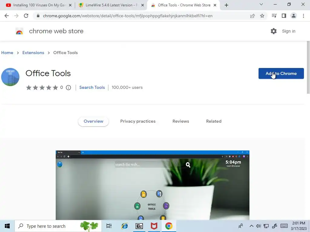The width and height of the screenshot is (310, 232).
Task: Open Task View on the taskbar
Action: pyautogui.click(x=109, y=226)
